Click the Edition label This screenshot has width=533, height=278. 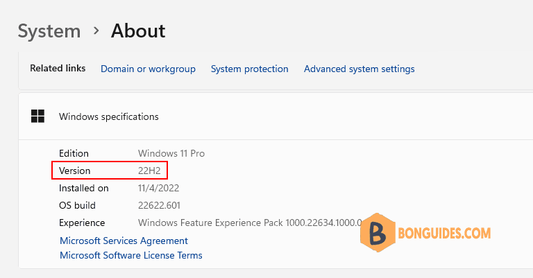click(x=74, y=153)
